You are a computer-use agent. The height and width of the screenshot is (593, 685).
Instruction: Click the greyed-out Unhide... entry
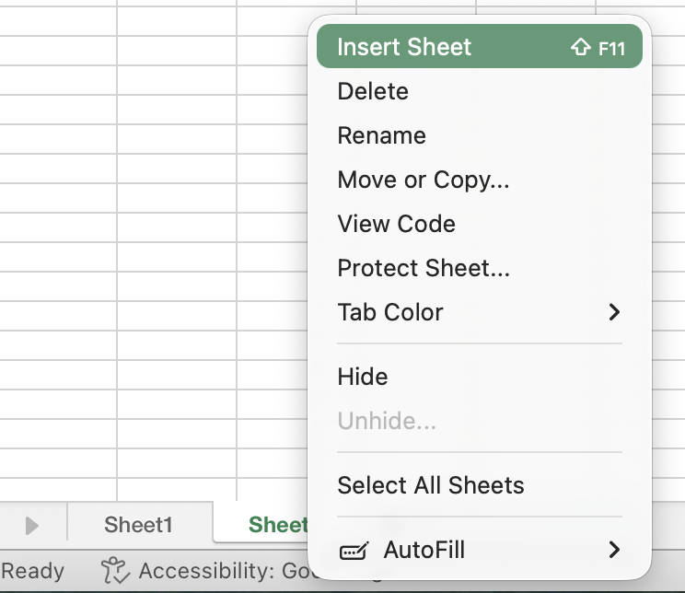[x=387, y=421]
